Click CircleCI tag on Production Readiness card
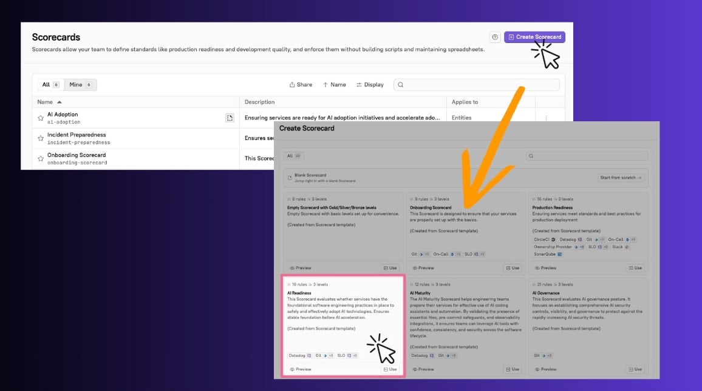Image resolution: width=702 pixels, height=391 pixels. pyautogui.click(x=544, y=239)
